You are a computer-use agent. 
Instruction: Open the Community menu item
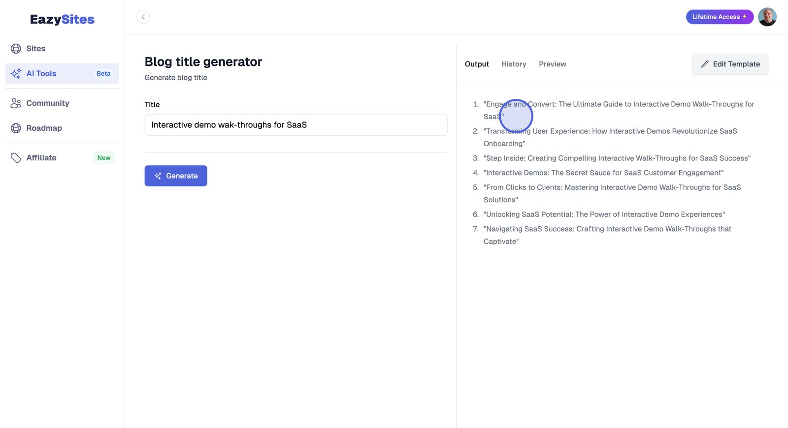(x=48, y=103)
